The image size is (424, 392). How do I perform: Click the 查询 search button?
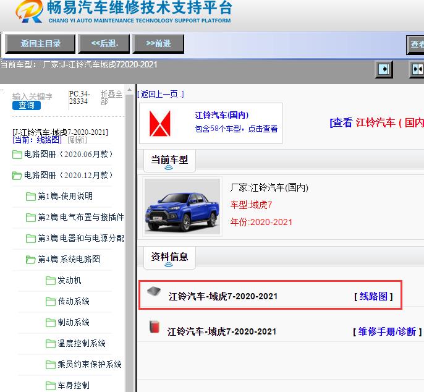[x=27, y=105]
